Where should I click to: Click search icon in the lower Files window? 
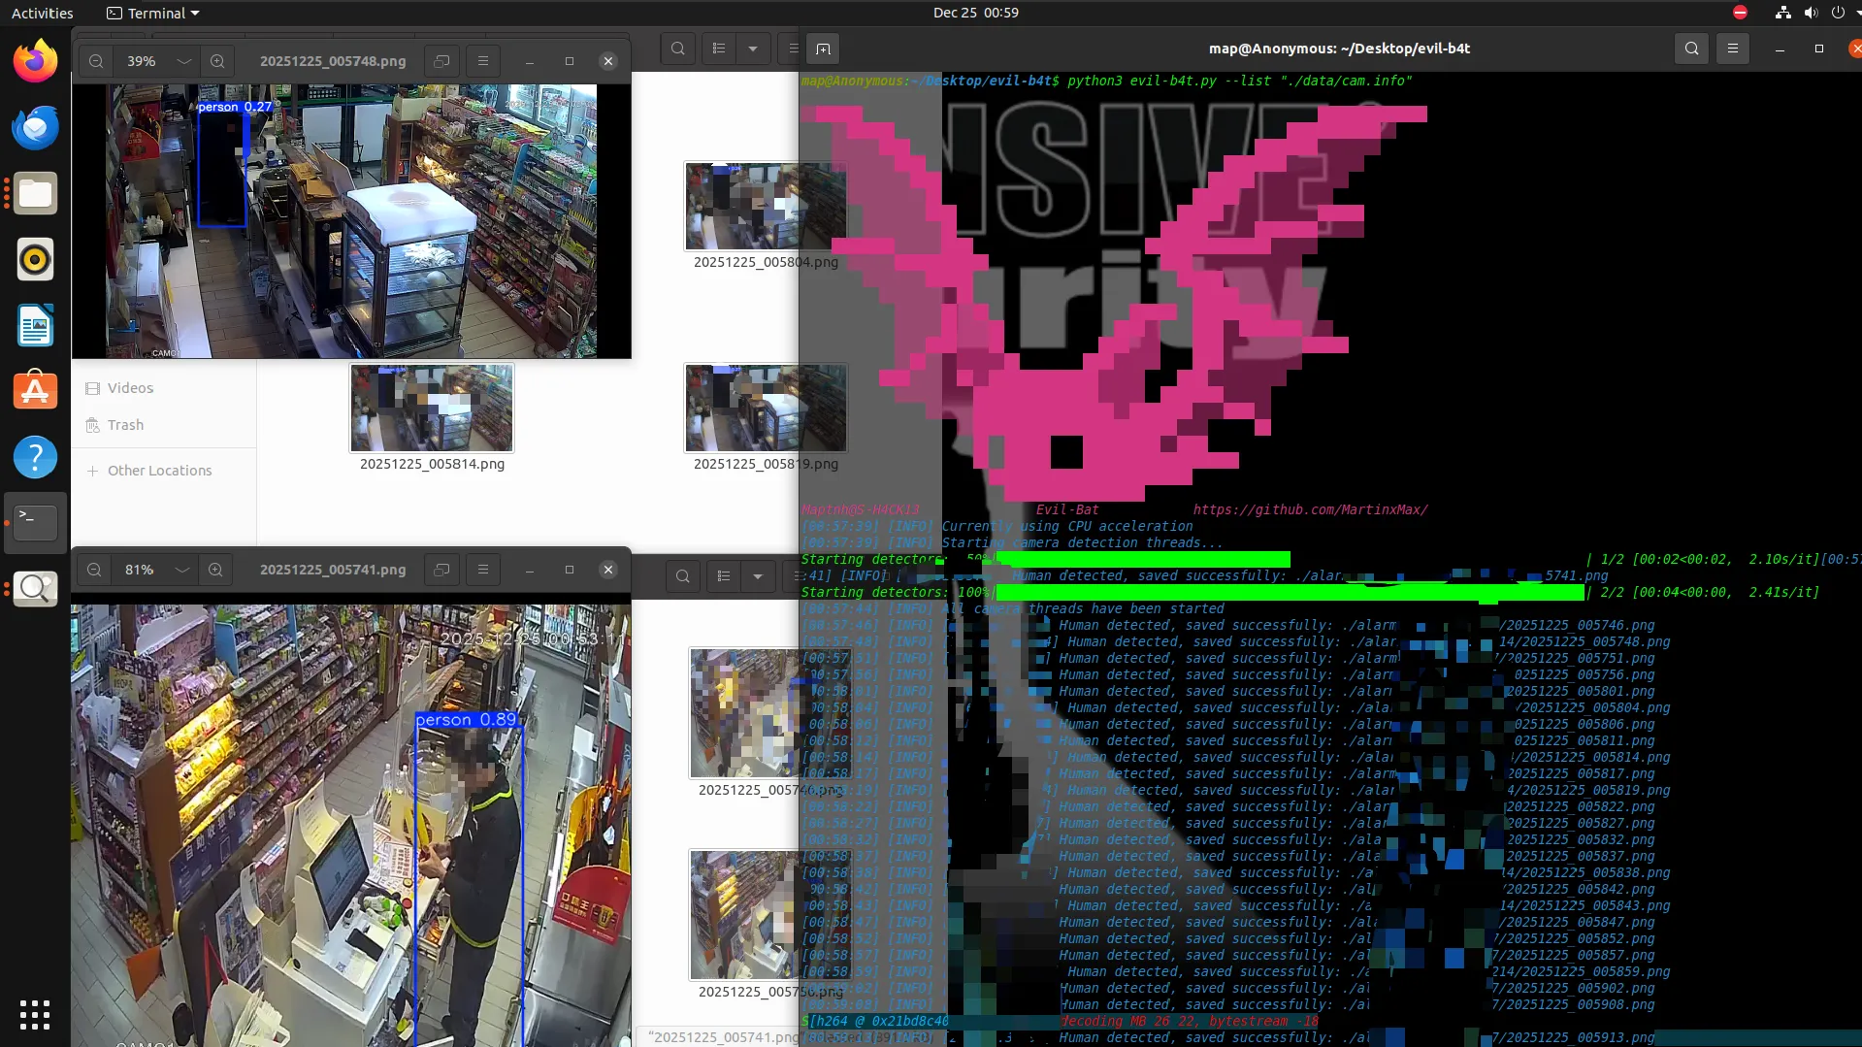tap(683, 576)
